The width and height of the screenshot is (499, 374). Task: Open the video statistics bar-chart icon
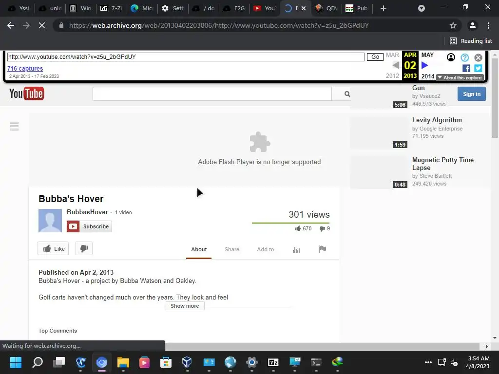tap(296, 250)
